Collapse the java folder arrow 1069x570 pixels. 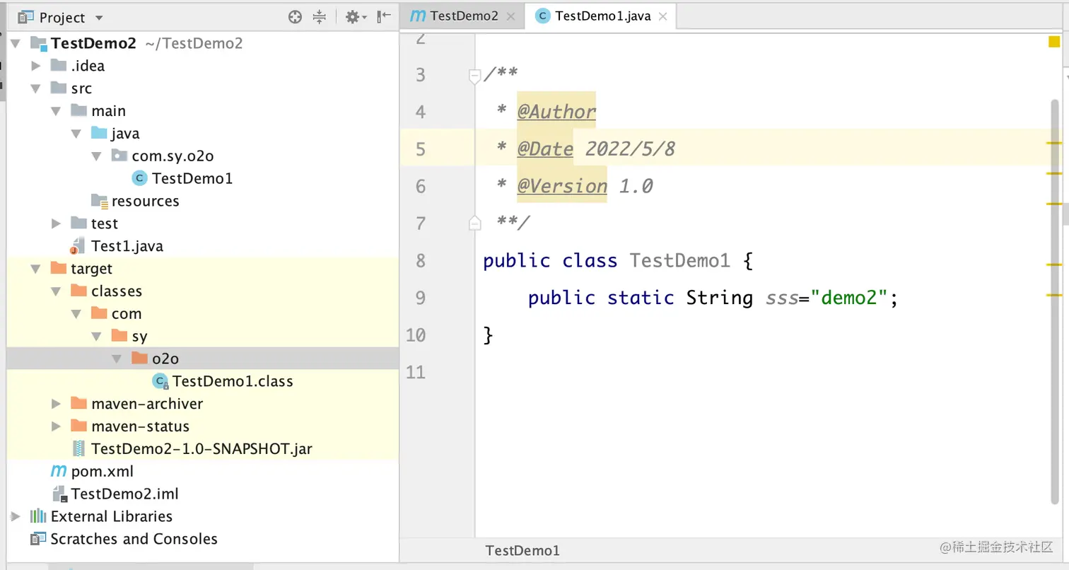tap(77, 134)
